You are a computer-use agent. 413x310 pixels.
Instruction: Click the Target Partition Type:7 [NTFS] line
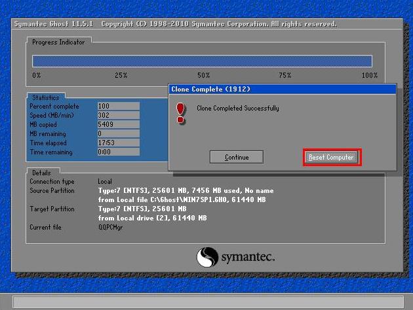coord(142,209)
